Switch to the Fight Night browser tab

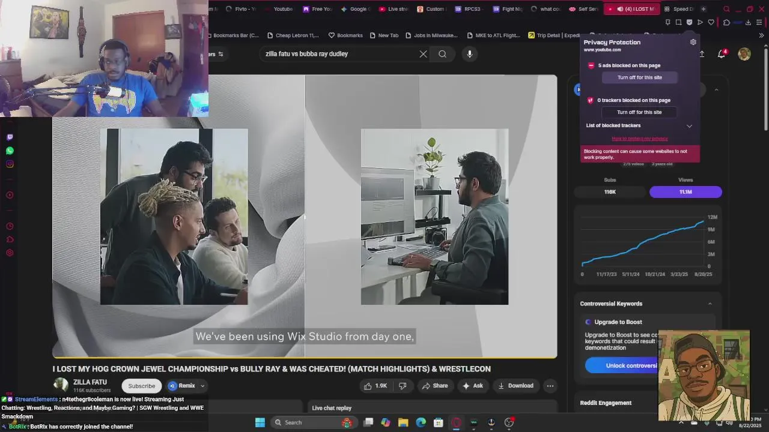click(x=508, y=9)
